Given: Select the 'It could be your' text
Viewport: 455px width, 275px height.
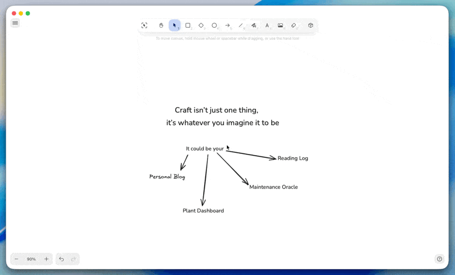Looking at the screenshot, I should pyautogui.click(x=205, y=149).
